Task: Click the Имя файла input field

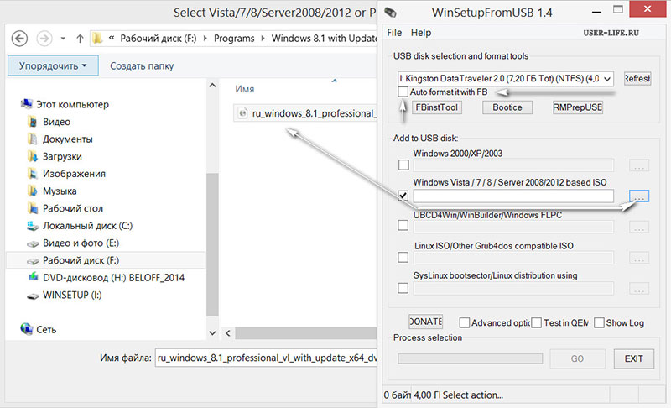Action: [x=266, y=358]
